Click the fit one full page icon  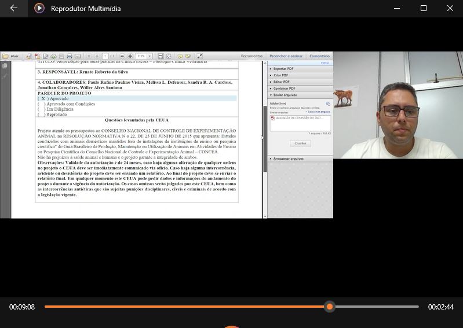[x=169, y=56]
